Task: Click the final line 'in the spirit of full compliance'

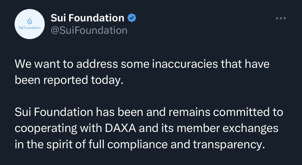Action: point(140,144)
